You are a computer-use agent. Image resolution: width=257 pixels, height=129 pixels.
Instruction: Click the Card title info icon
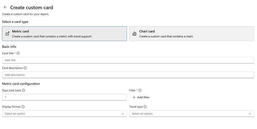click(18, 53)
